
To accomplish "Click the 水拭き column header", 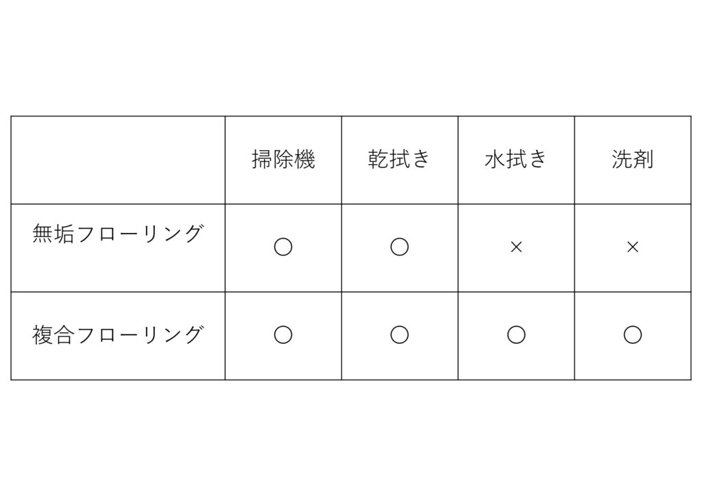I will pyautogui.click(x=516, y=160).
